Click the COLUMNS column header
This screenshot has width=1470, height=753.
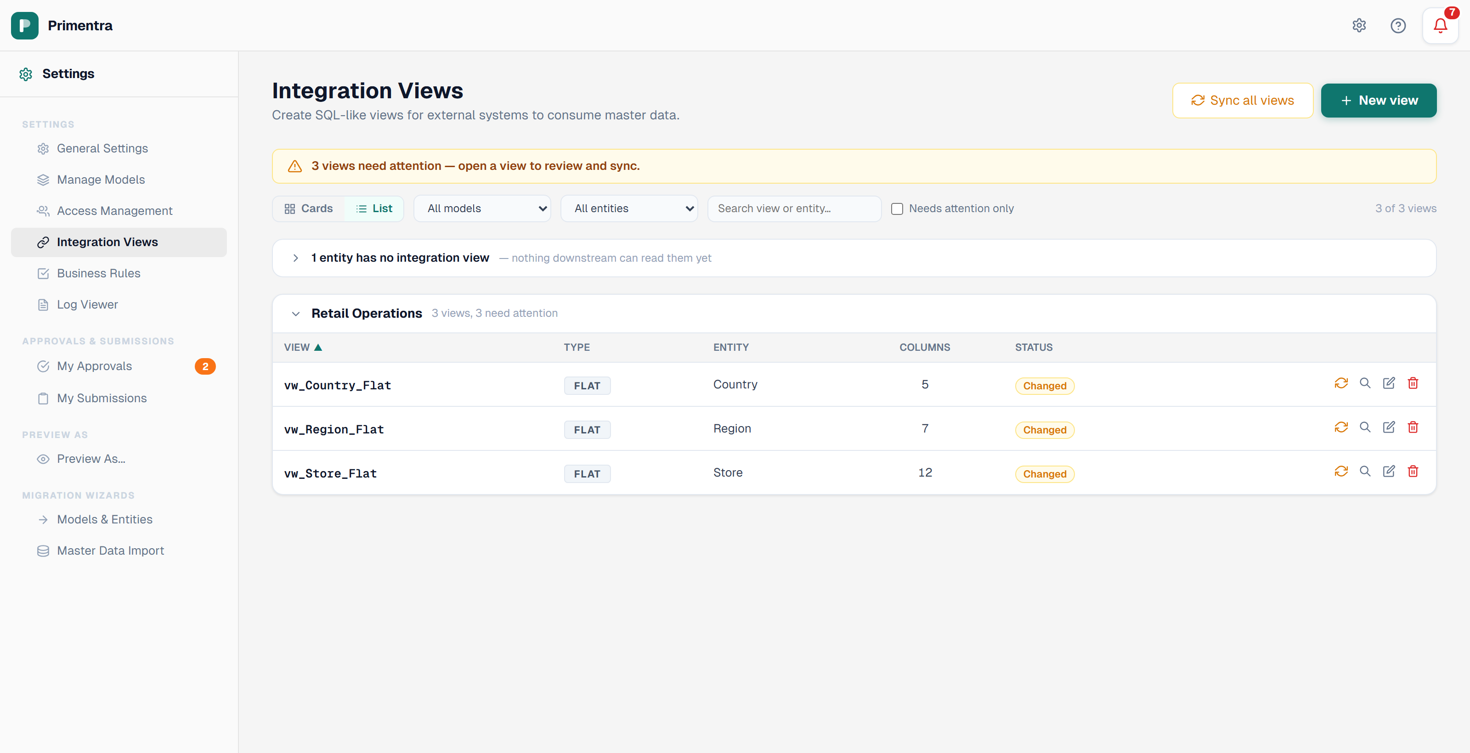[924, 348]
